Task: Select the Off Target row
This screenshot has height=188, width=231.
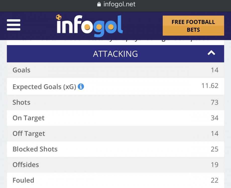Action: point(115,134)
